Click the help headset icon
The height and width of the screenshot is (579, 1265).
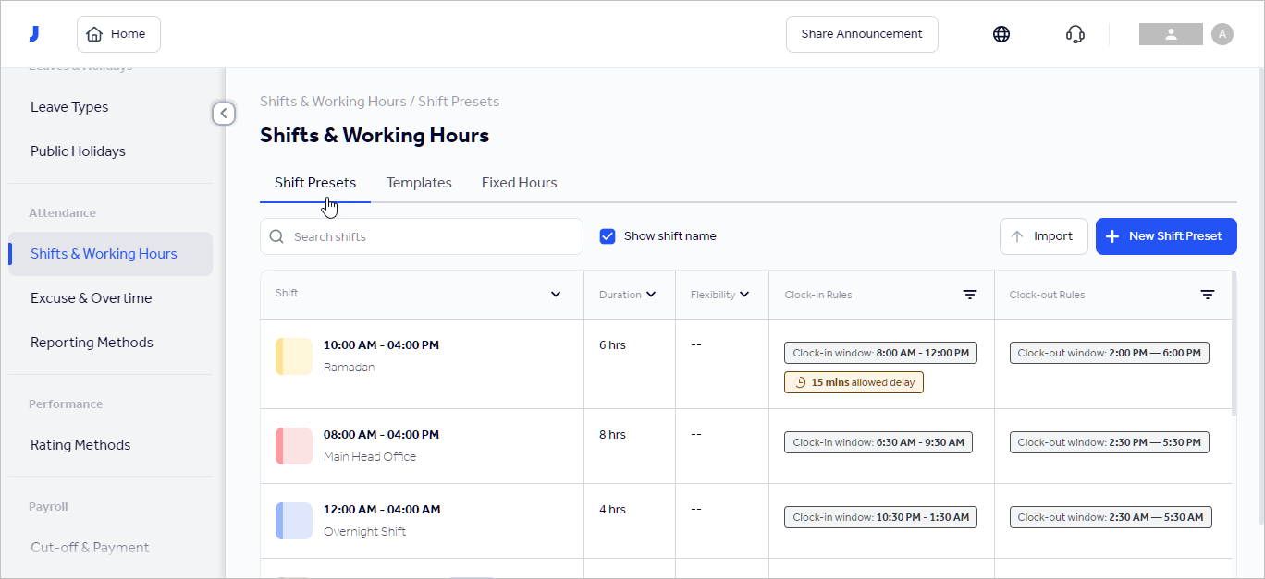coord(1075,33)
